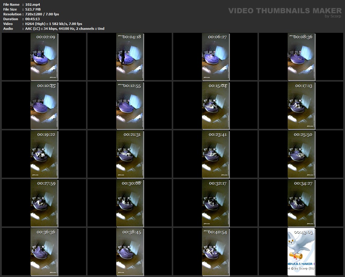This screenshot has height=277, width=345.
Task: Choose the 00:36:36 thumbnail
Action: 44,252
